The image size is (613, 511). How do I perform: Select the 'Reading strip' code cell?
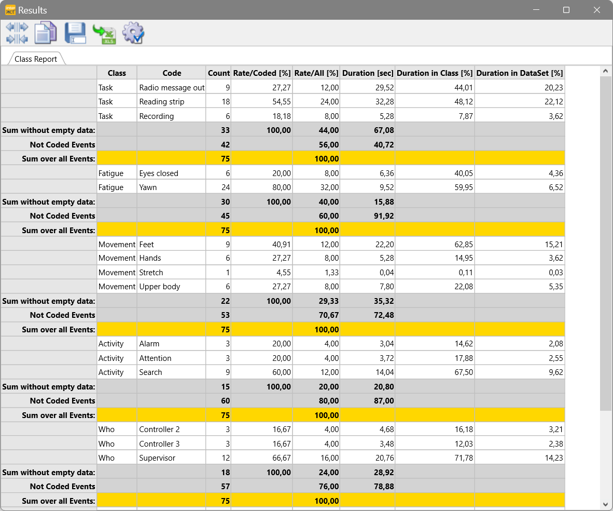coord(172,101)
